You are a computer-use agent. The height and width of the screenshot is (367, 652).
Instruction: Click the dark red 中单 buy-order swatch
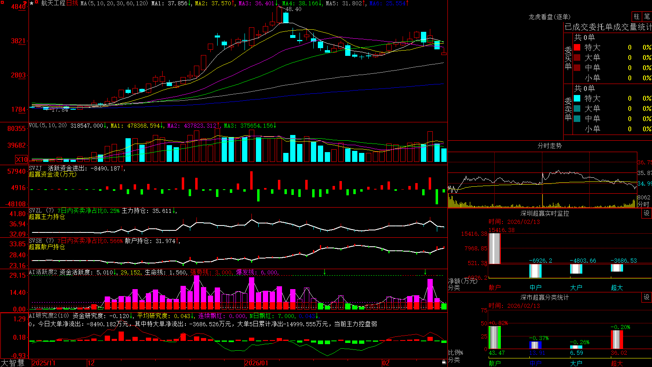point(577,68)
